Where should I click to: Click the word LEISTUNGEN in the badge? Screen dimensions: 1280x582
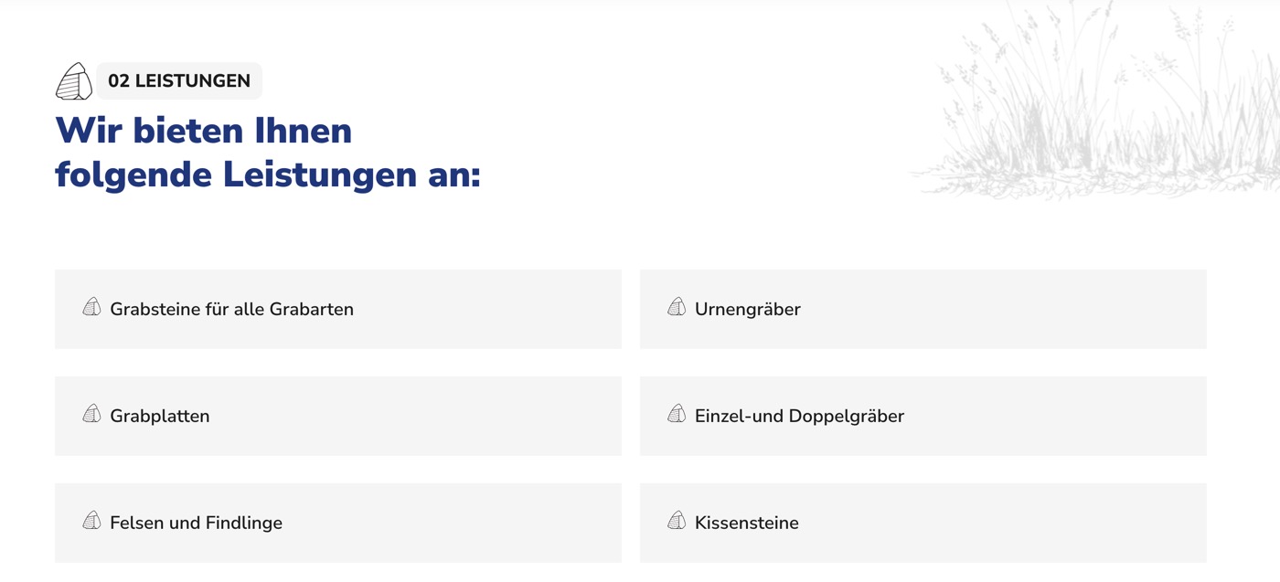pyautogui.click(x=192, y=81)
